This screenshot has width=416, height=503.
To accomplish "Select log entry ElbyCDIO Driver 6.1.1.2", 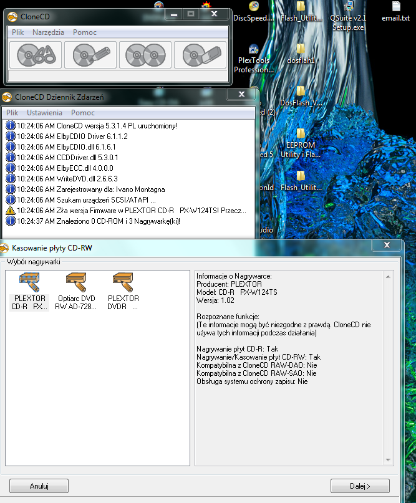I will (x=67, y=137).
